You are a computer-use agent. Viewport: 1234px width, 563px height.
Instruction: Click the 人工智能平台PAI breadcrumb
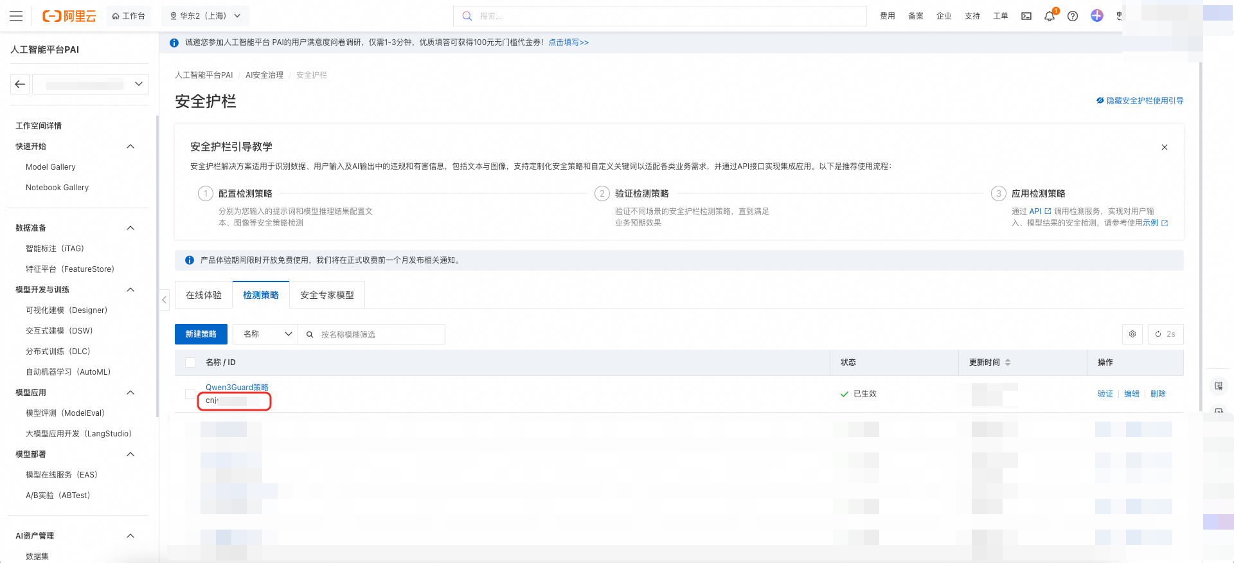[204, 75]
